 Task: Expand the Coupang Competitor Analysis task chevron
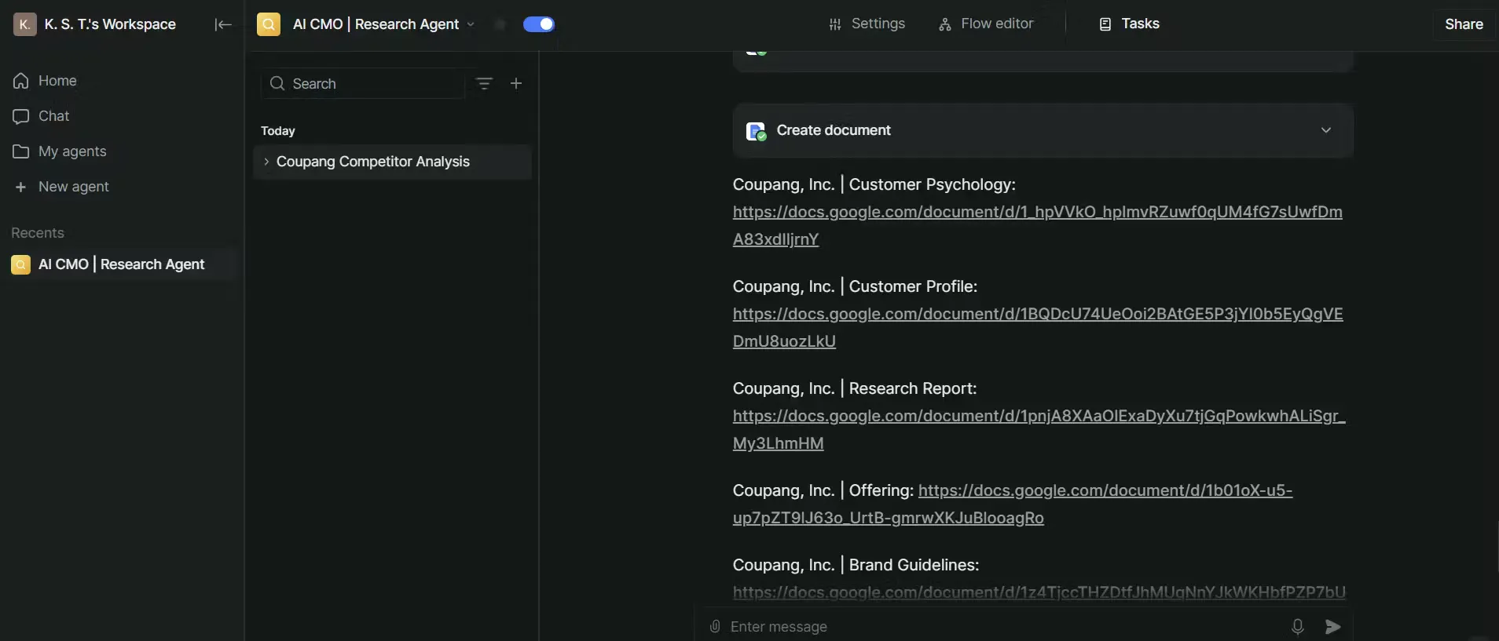tap(266, 162)
